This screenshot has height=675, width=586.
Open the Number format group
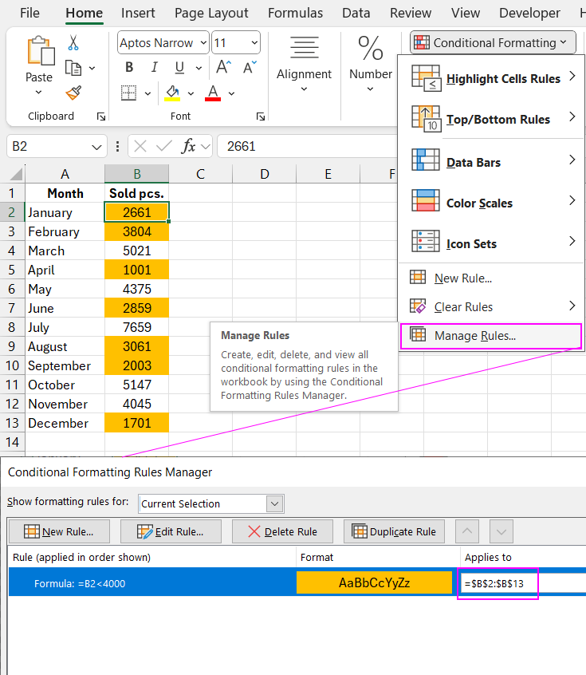[x=371, y=65]
